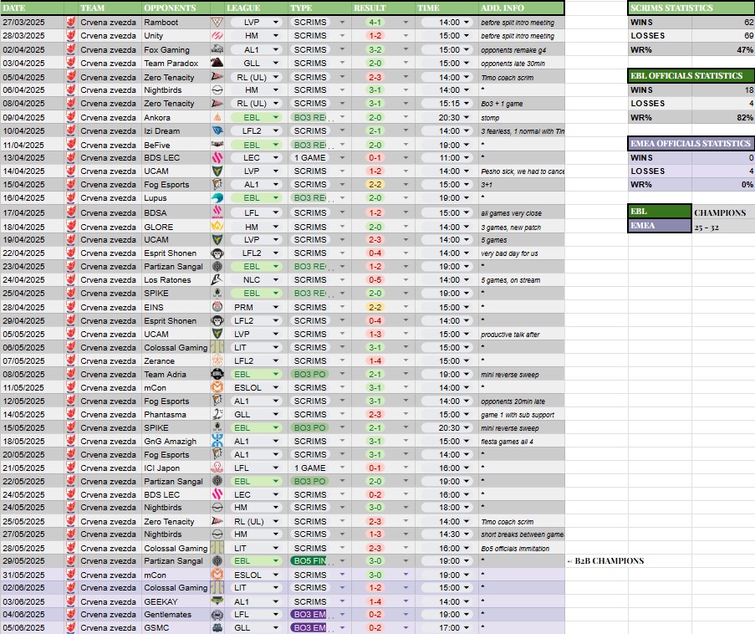755x634 pixels.
Task: Click the Ramboot team logo
Action: pyautogui.click(x=217, y=22)
